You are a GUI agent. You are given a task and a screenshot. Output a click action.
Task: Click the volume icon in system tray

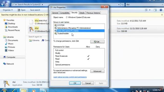click(148, 91)
